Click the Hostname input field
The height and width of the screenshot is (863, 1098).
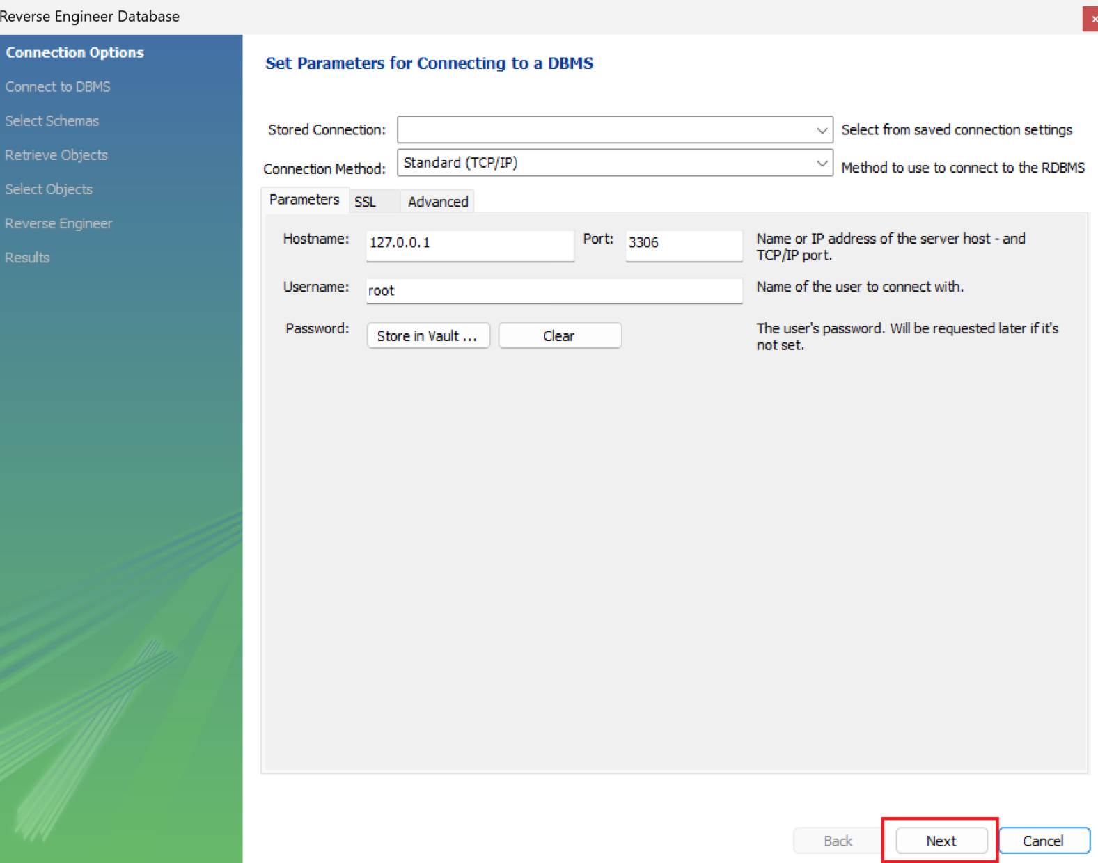click(x=470, y=245)
